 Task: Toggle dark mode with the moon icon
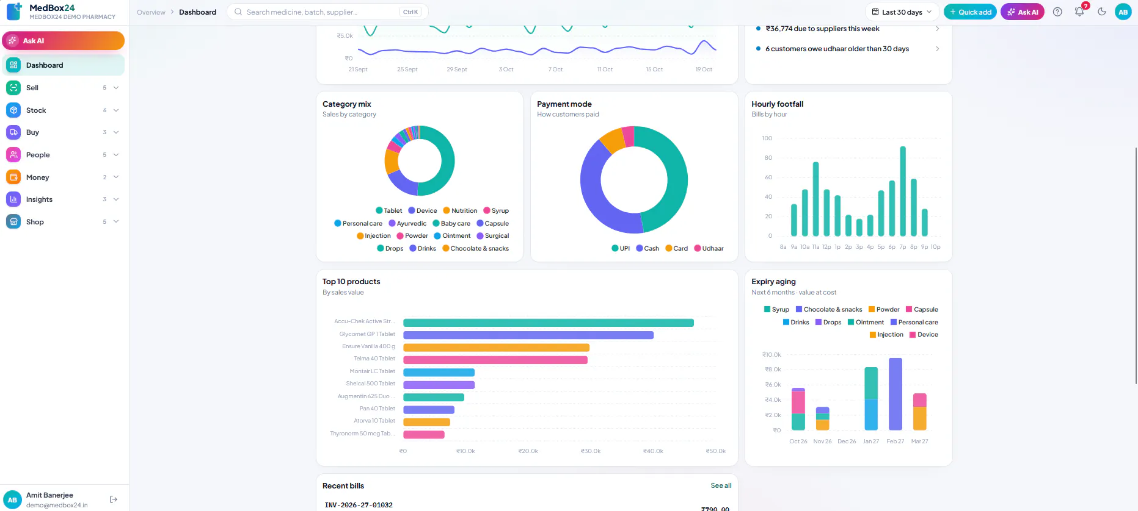1101,12
